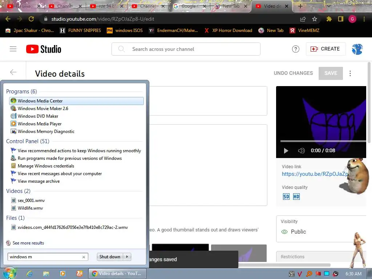Screen dimensions: 372x279
Task: Open the VineMEMZ bookmark
Action: click(x=304, y=31)
